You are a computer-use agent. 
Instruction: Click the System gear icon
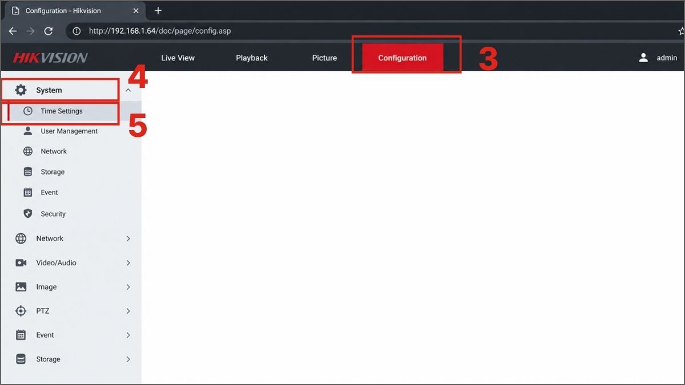point(21,90)
